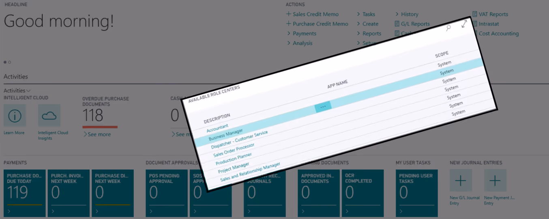Select the Production Planner role center

(x=234, y=159)
